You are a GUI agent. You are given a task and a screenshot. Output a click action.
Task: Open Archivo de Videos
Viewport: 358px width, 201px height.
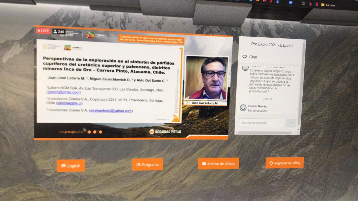point(218,164)
